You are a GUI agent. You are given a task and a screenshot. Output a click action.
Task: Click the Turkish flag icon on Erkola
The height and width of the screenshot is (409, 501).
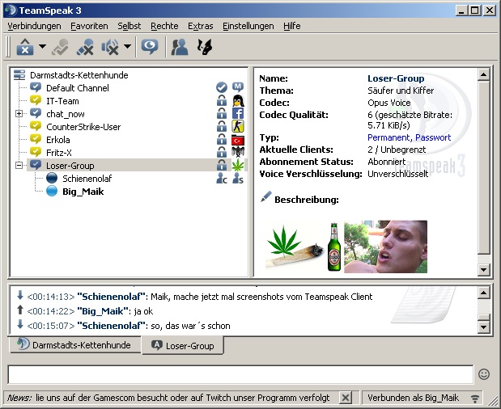pos(238,140)
